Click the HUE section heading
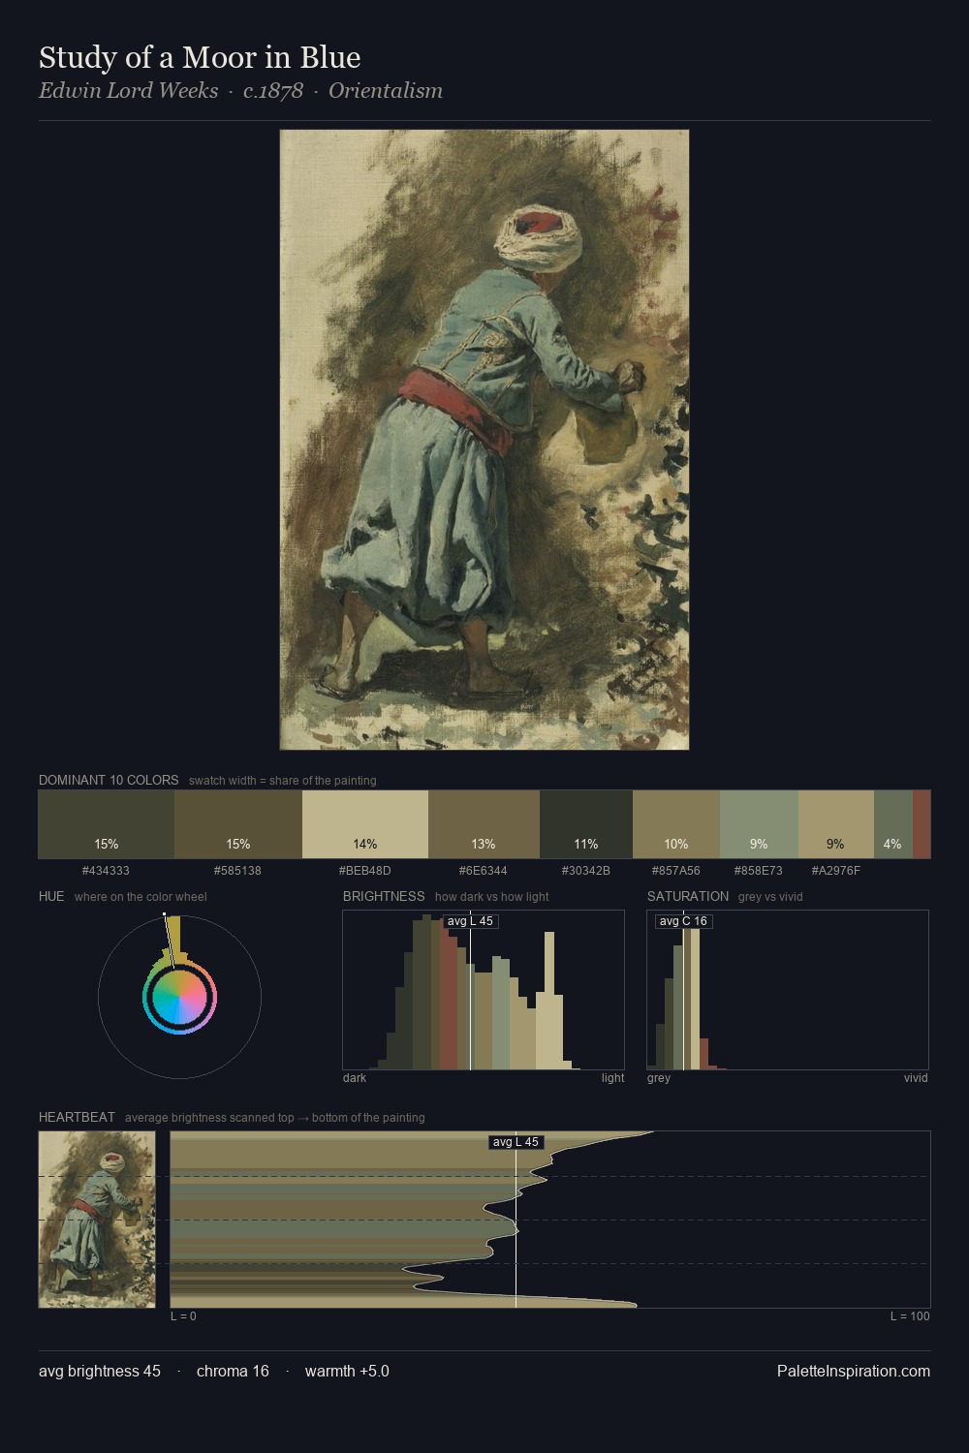The height and width of the screenshot is (1453, 969). (x=51, y=896)
